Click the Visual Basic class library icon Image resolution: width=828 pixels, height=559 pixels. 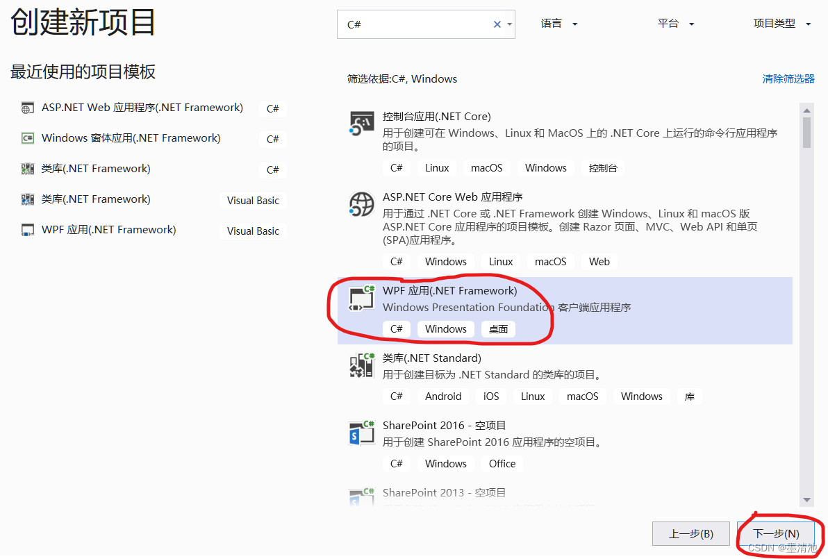point(28,199)
